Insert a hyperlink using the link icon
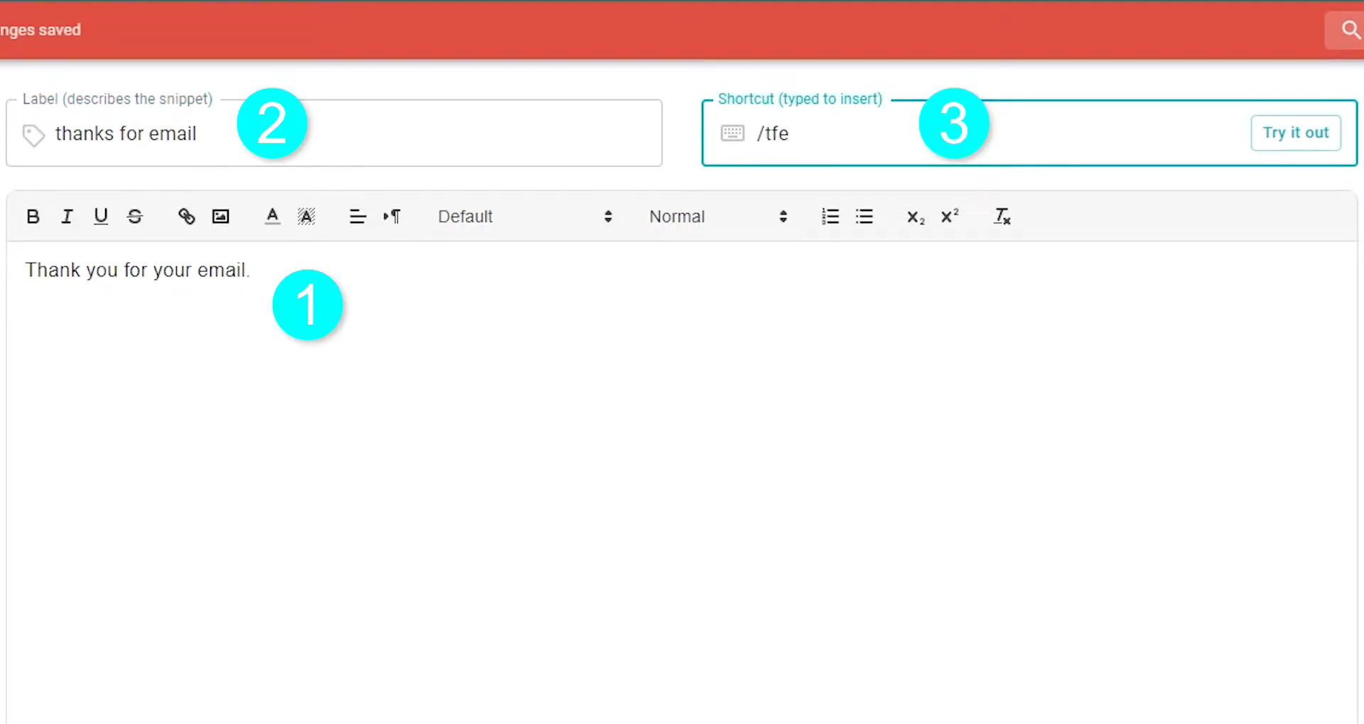This screenshot has height=724, width=1364. click(186, 217)
